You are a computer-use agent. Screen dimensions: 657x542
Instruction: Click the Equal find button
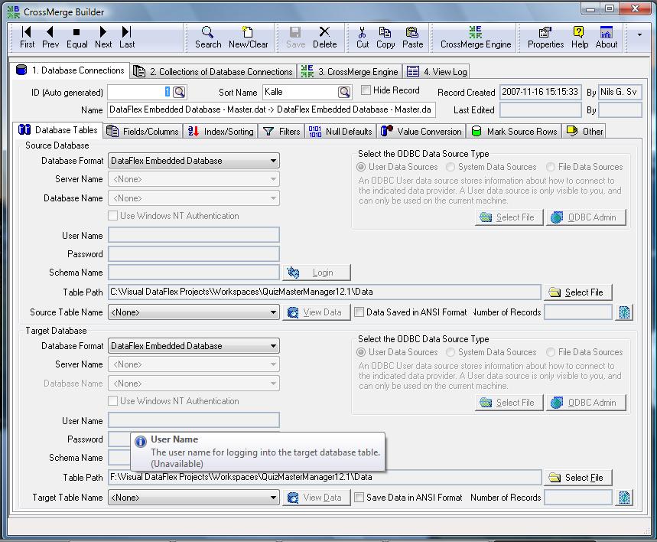(76, 38)
